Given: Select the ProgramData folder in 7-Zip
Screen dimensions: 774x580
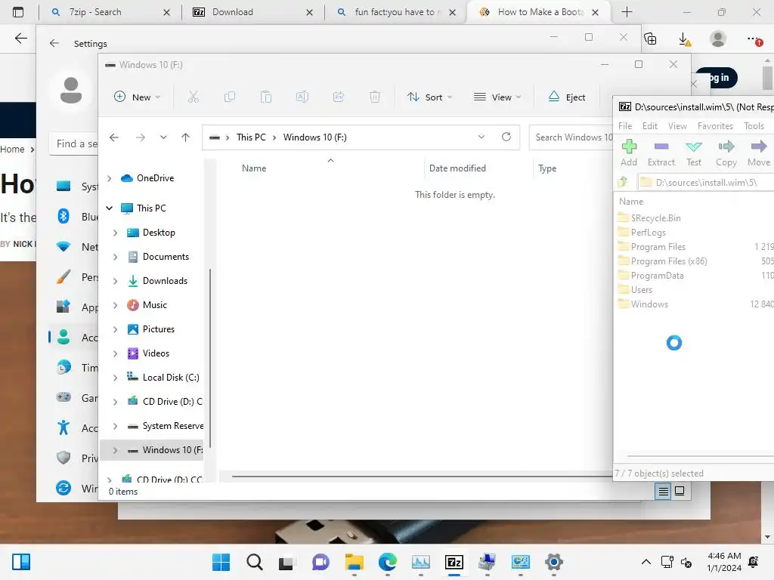Looking at the screenshot, I should point(651,275).
